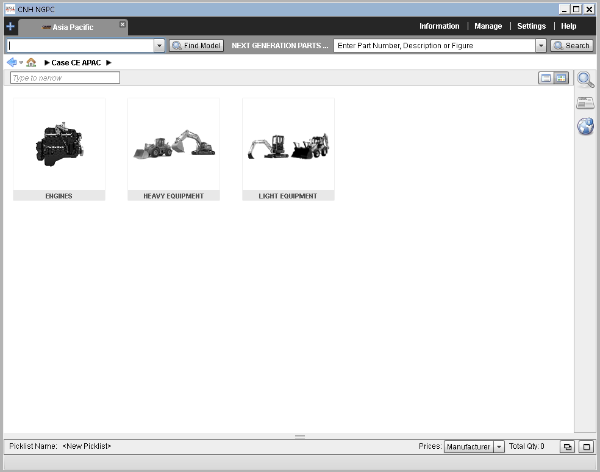The height and width of the screenshot is (472, 600).
Task: Close the Asia Pacific tab
Action: [x=123, y=24]
